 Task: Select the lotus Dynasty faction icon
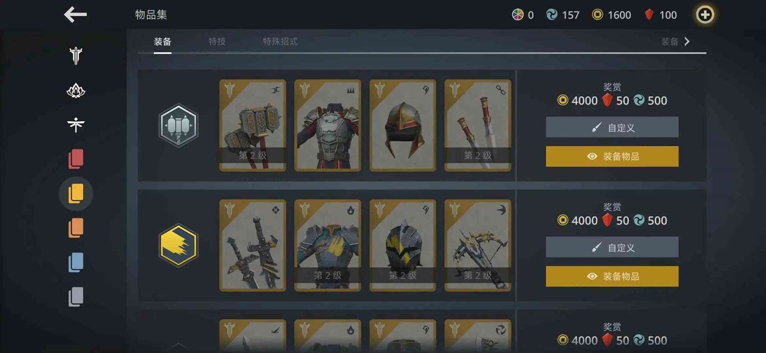tap(76, 91)
